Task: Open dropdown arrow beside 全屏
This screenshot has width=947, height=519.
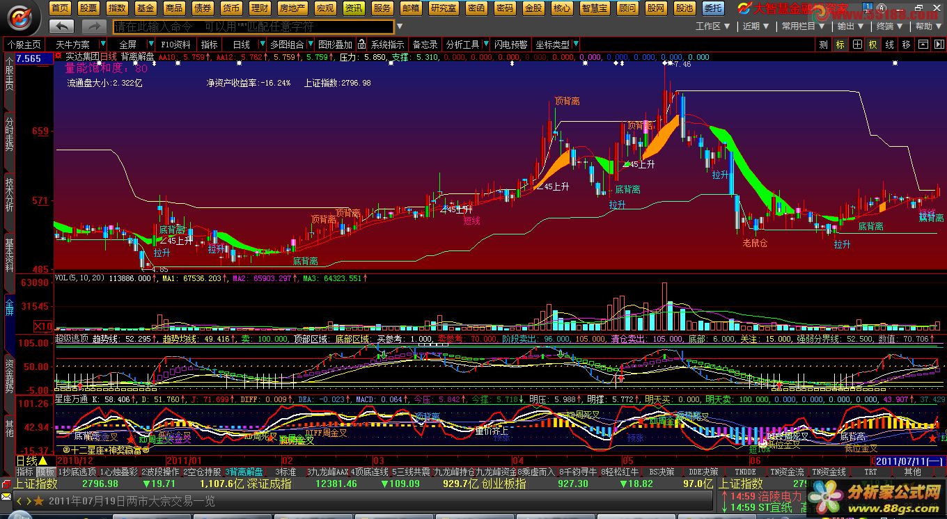Action: pyautogui.click(x=150, y=45)
